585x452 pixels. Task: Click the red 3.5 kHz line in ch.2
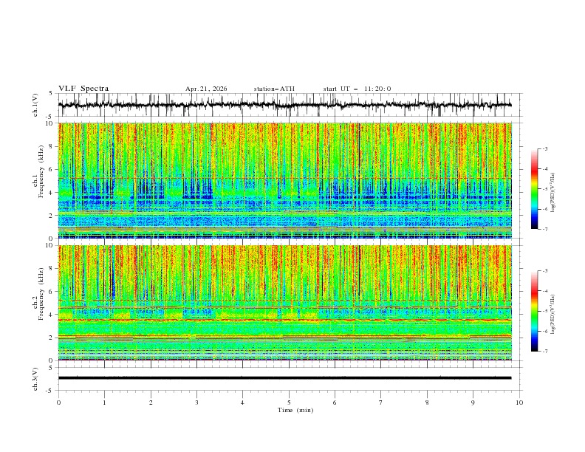point(284,320)
